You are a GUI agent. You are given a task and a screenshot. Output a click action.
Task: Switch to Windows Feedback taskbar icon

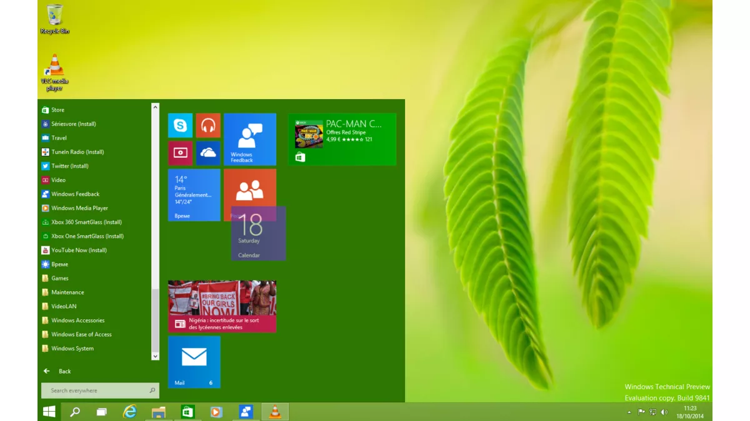click(246, 412)
